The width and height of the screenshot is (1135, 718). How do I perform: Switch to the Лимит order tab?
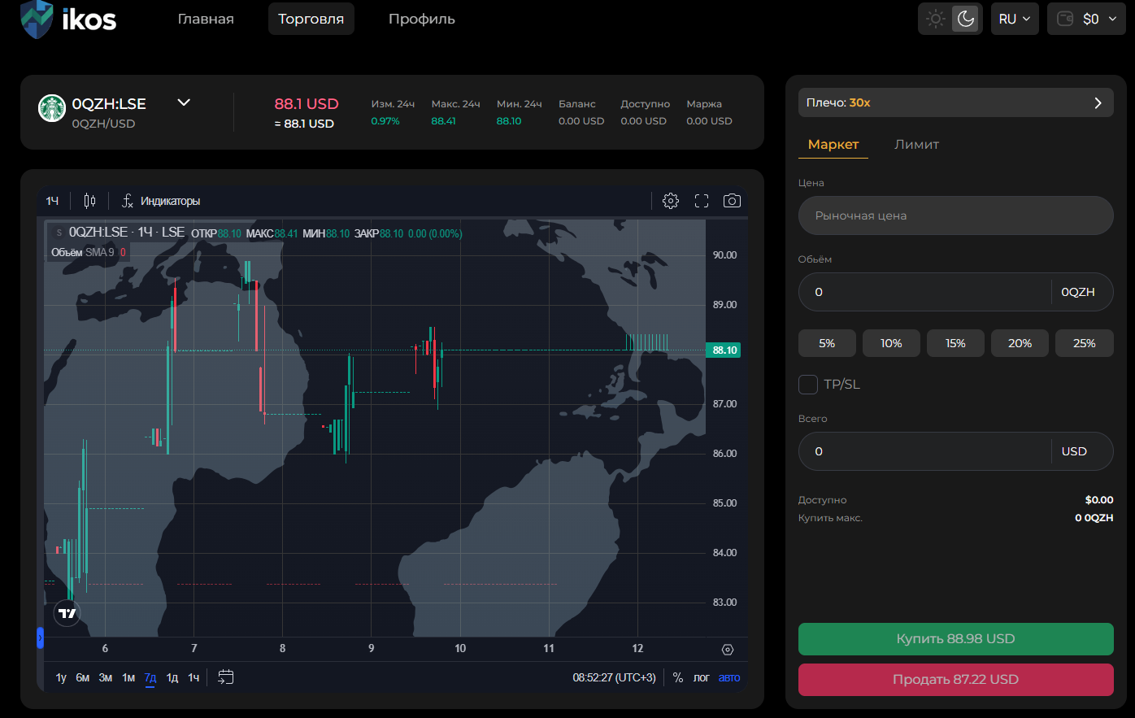tap(916, 145)
